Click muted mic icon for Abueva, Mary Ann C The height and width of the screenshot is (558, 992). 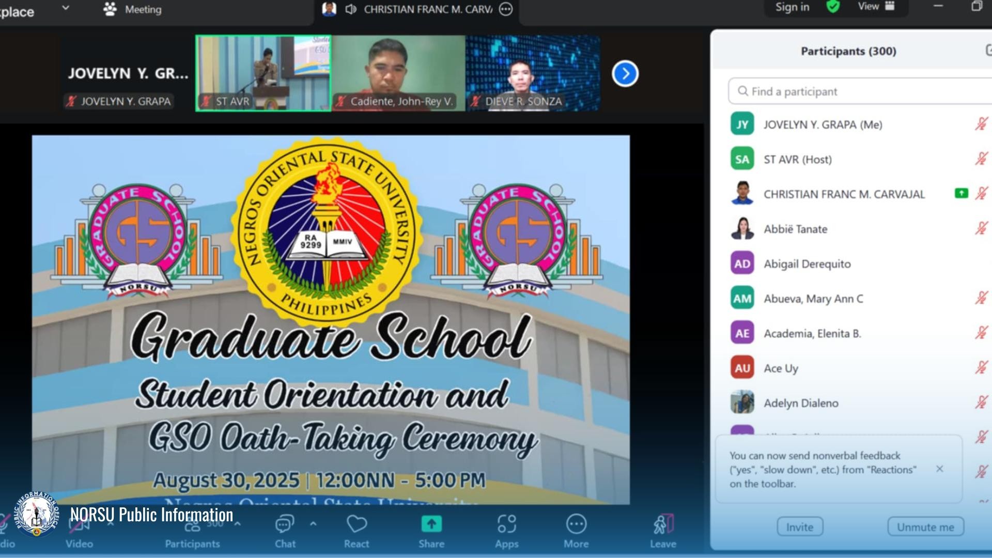(981, 298)
